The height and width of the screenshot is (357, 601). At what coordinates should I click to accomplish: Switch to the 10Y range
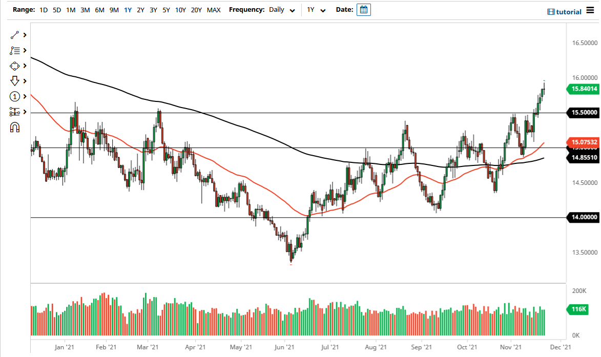180,9
